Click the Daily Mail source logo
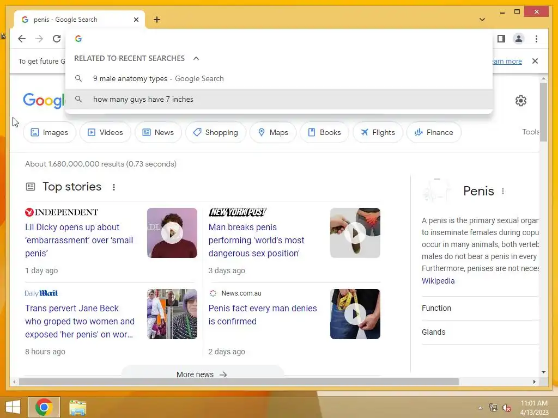Viewport: 558px width, 418px height. click(x=41, y=293)
